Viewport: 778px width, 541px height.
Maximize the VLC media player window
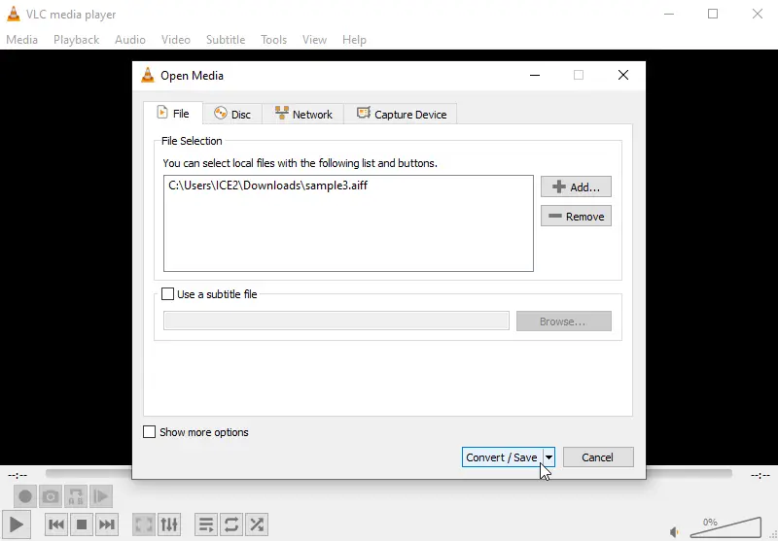713,14
